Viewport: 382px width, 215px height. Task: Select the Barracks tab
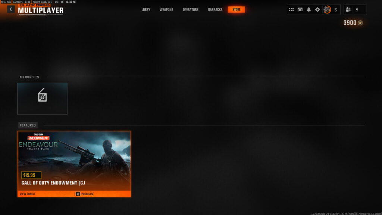(x=215, y=10)
